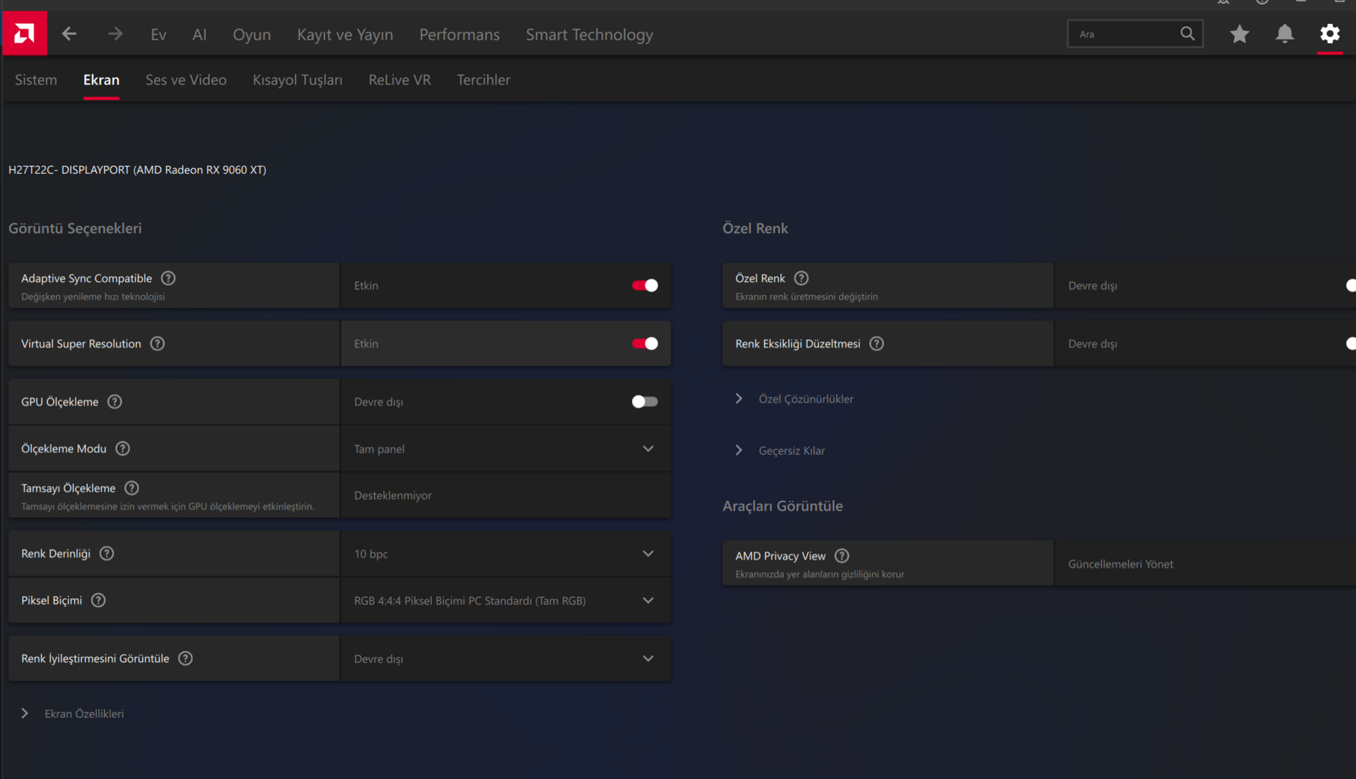The width and height of the screenshot is (1356, 779).
Task: Click the Araçları Görüntüle heading
Action: click(x=783, y=506)
